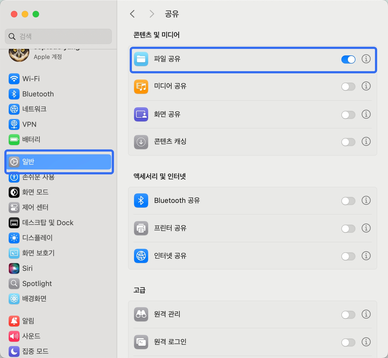Open Wi-Fi settings in sidebar

pyautogui.click(x=59, y=79)
